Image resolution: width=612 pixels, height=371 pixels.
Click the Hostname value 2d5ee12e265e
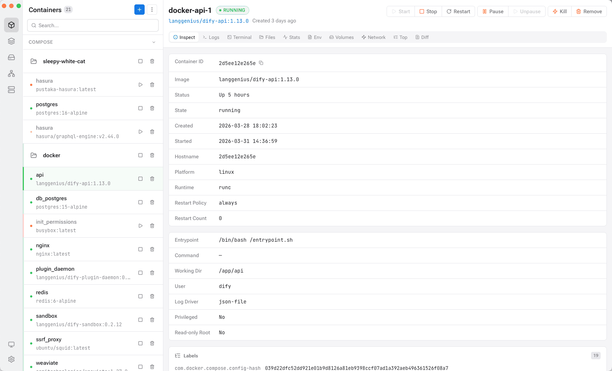pyautogui.click(x=237, y=156)
